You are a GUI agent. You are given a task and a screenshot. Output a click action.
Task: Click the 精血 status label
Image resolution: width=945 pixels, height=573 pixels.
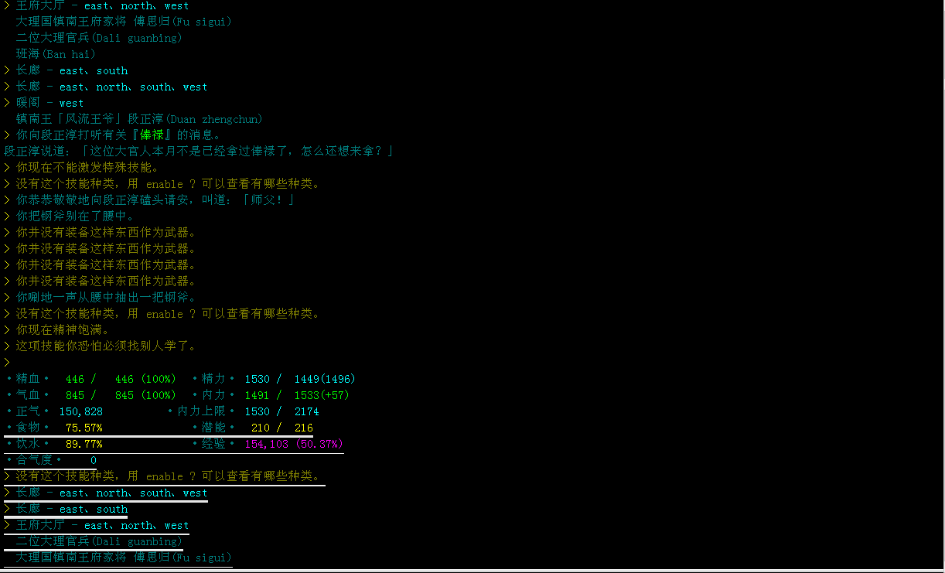coord(28,379)
